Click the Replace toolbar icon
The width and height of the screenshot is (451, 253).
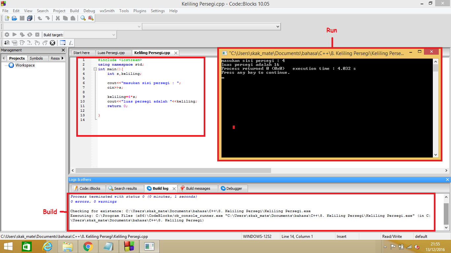click(x=90, y=18)
